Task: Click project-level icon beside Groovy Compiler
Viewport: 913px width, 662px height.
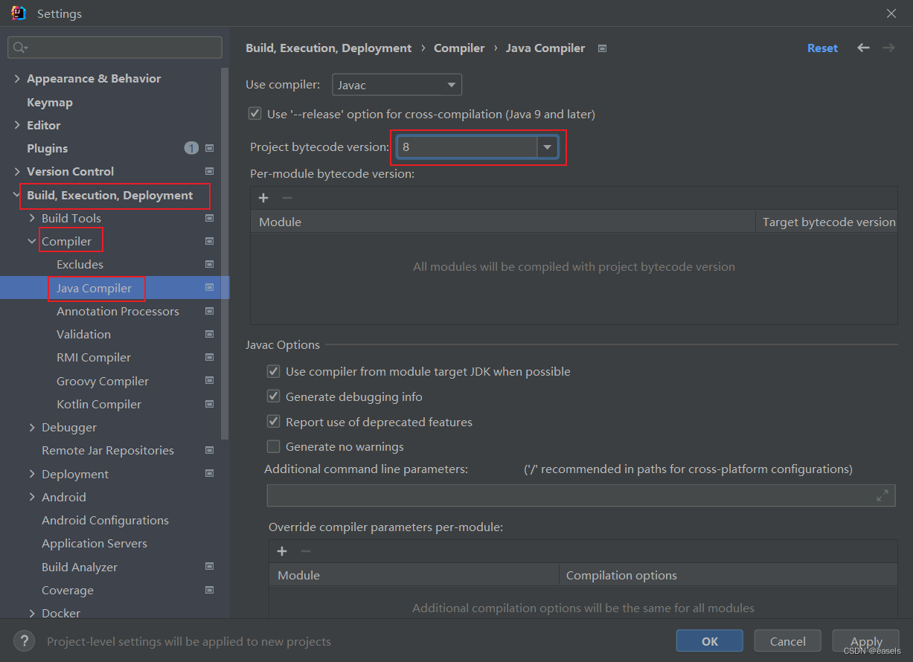Action: pyautogui.click(x=210, y=381)
